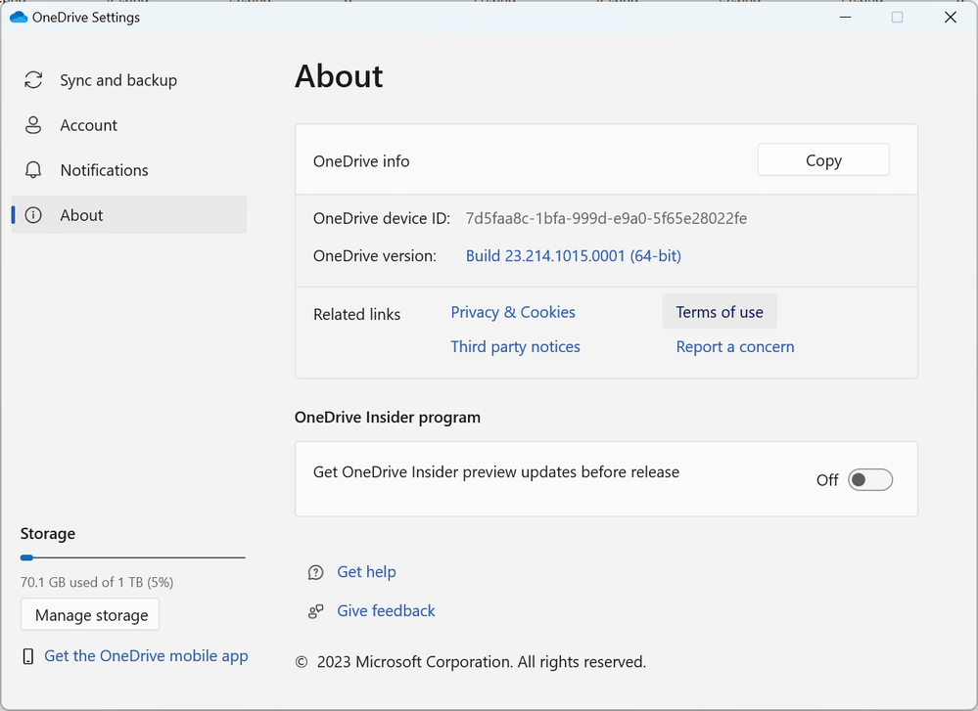Switch to the Notifications section
Image resolution: width=978 pixels, height=711 pixels.
tap(104, 170)
